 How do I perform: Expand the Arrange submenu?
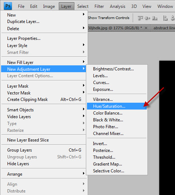tap(44, 174)
